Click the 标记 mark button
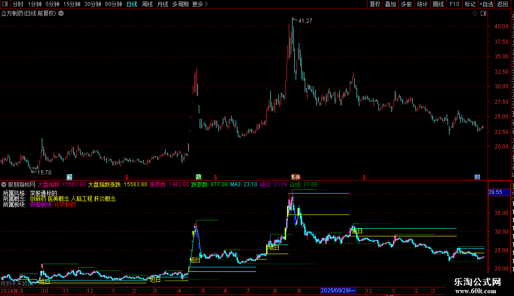 470,4
